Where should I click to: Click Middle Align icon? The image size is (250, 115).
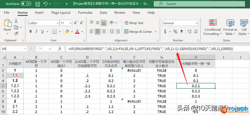[98, 23]
